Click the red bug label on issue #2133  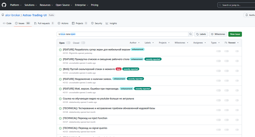119,69
